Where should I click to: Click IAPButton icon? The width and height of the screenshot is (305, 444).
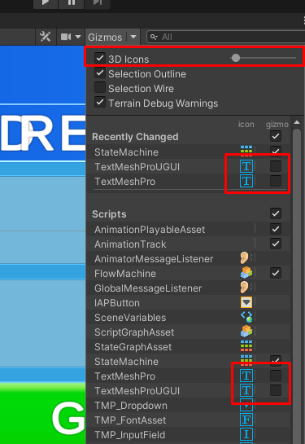pyautogui.click(x=246, y=302)
